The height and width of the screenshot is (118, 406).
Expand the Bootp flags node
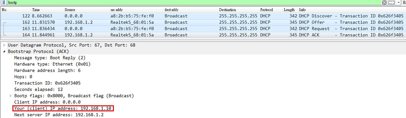tap(11, 96)
